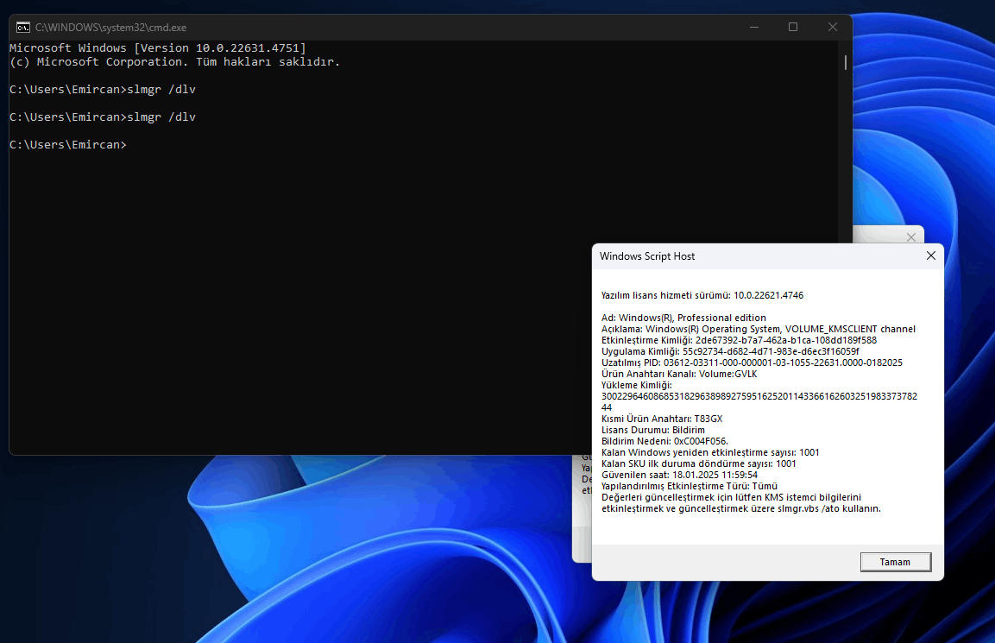Close the dialog hidden behind Windows Script Host
Image resolution: width=995 pixels, height=643 pixels.
[x=911, y=236]
